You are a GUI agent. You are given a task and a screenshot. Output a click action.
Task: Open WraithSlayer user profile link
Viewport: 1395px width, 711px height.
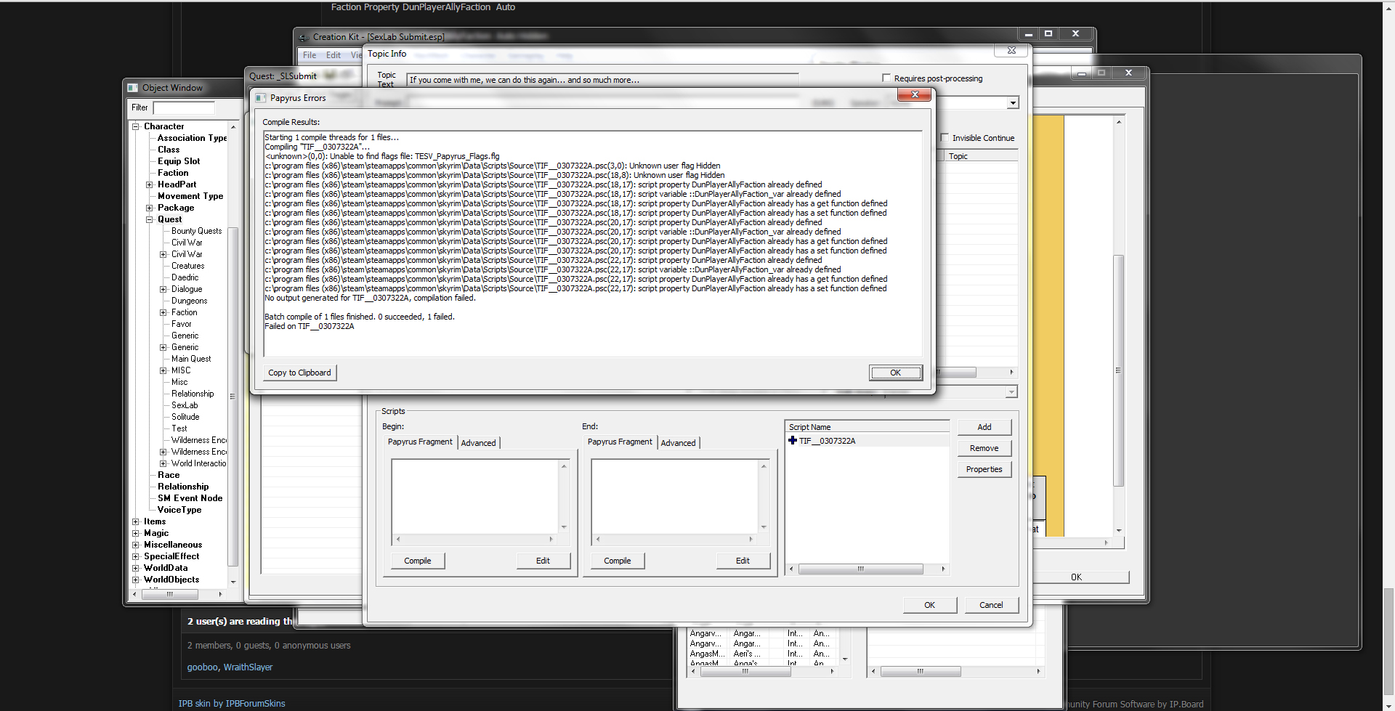(248, 667)
